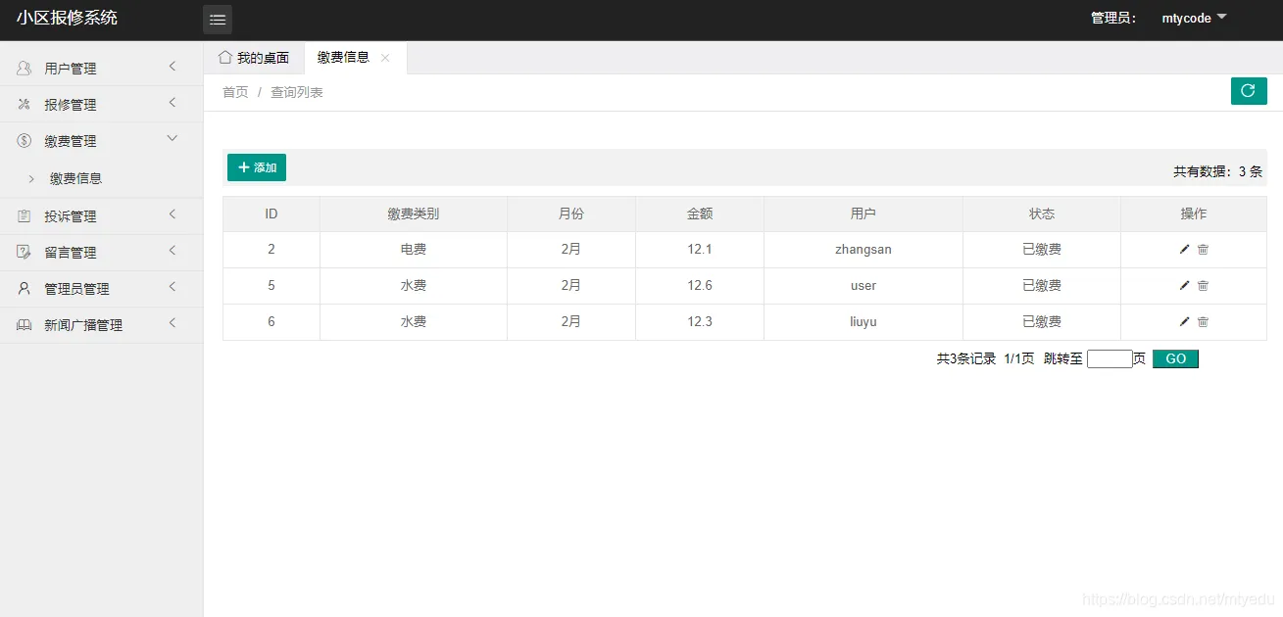Click the ID column header

click(271, 214)
